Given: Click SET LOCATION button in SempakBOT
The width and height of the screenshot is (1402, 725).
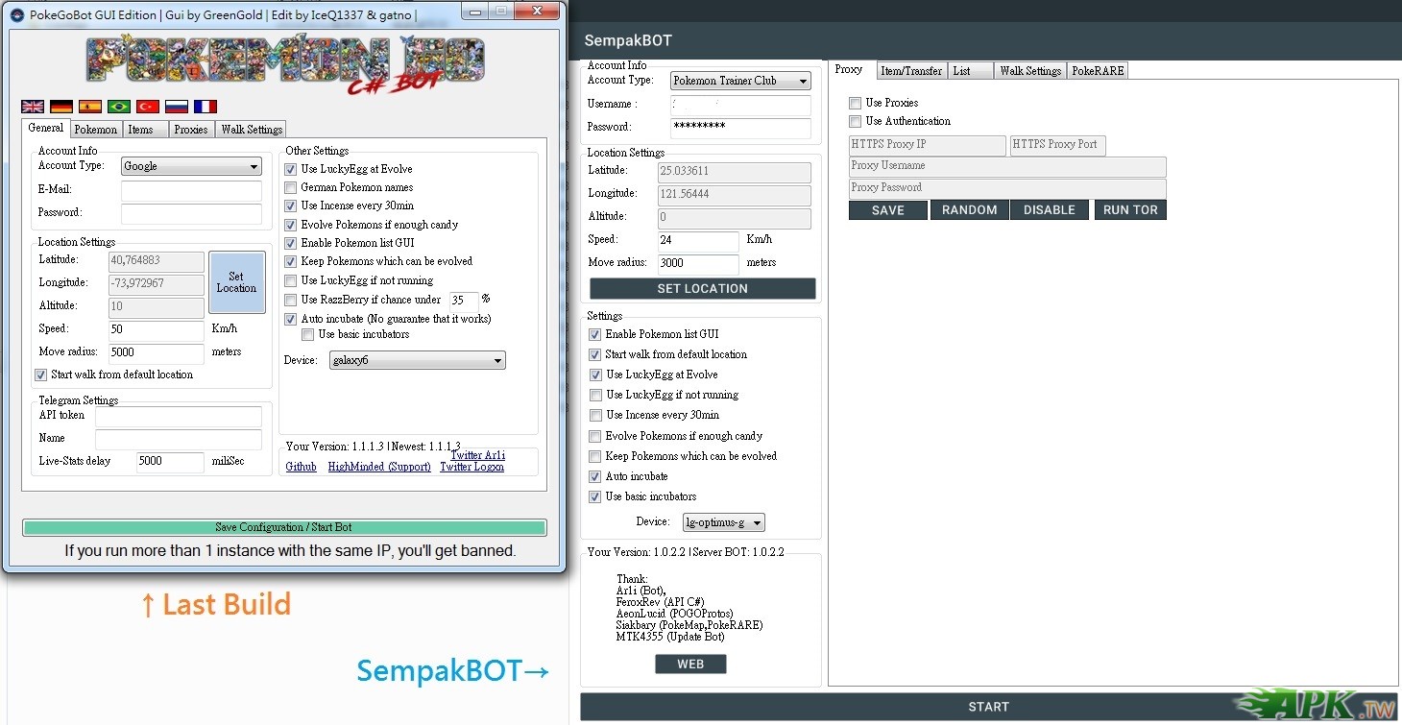Looking at the screenshot, I should click(703, 288).
